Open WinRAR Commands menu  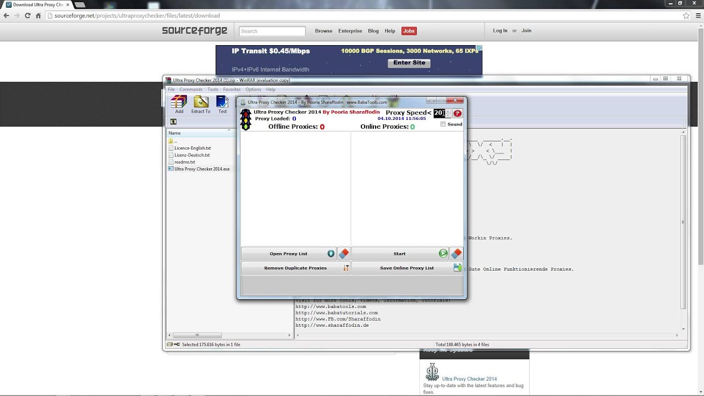(x=191, y=89)
